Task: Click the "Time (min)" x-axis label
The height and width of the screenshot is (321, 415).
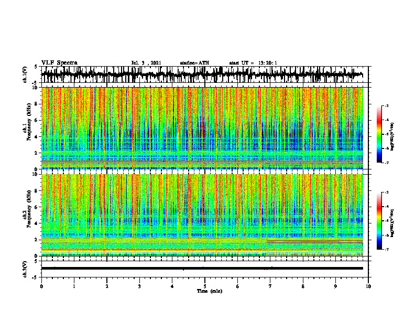Action: 210,291
